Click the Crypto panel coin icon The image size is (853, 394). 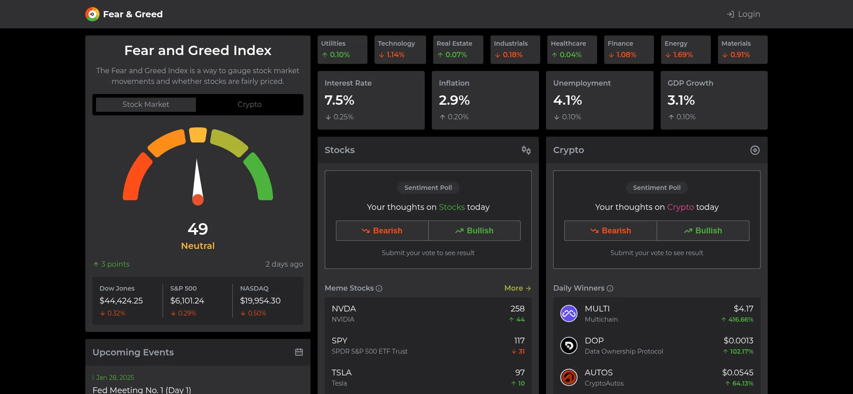coord(754,150)
